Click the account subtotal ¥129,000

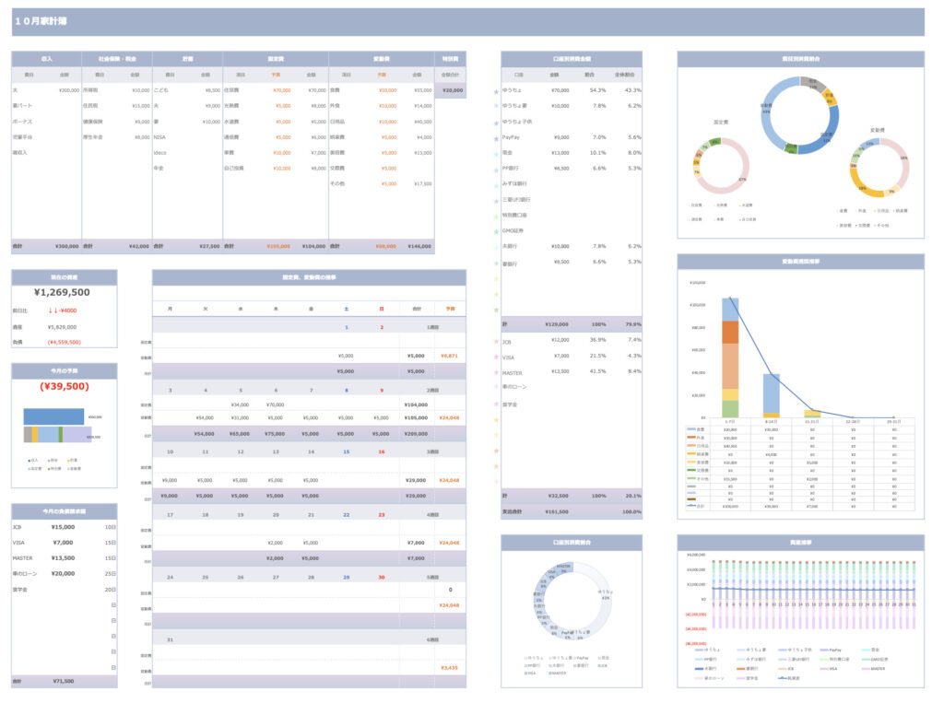[557, 324]
